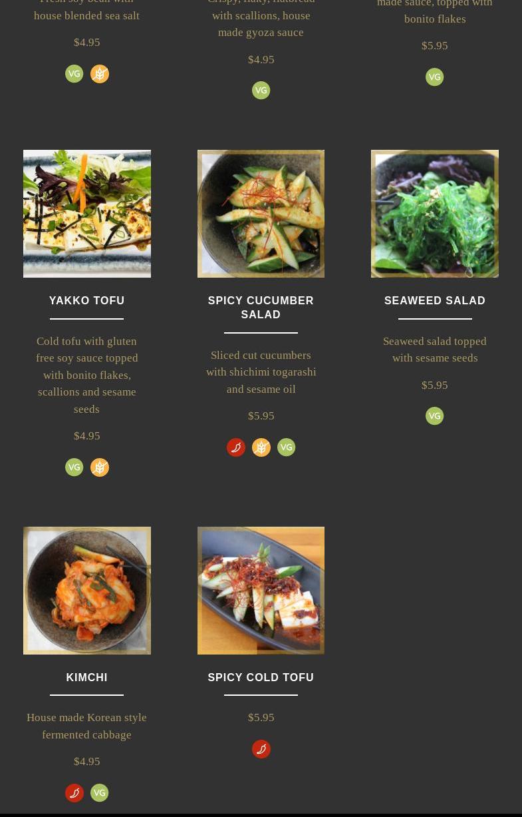Image resolution: width=522 pixels, height=817 pixels.
Task: Click the spicy chili icon under Kimchi
Action: pyautogui.click(x=74, y=792)
